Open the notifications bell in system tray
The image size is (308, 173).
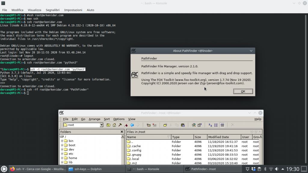point(248,169)
